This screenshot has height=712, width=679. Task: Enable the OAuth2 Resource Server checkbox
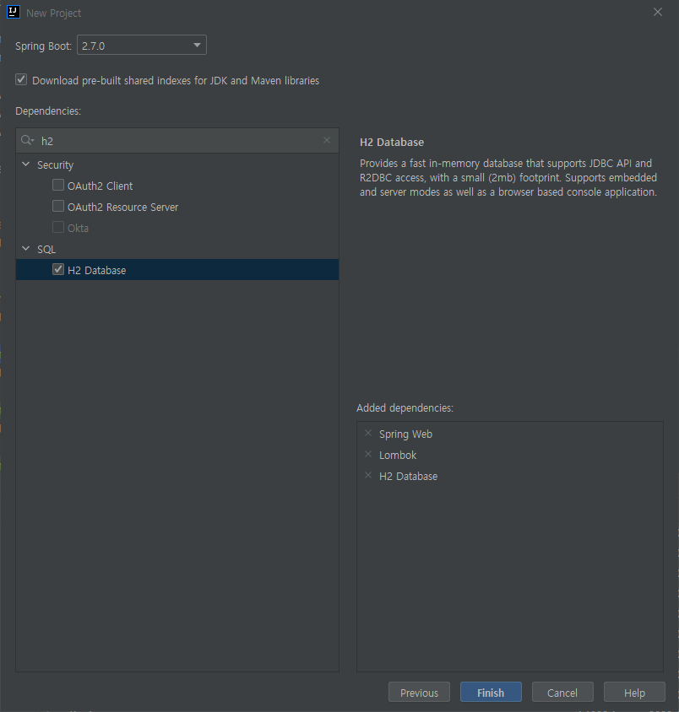(58, 206)
